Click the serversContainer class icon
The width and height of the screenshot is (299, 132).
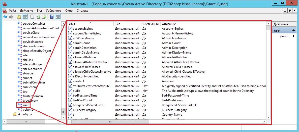coord(20,24)
